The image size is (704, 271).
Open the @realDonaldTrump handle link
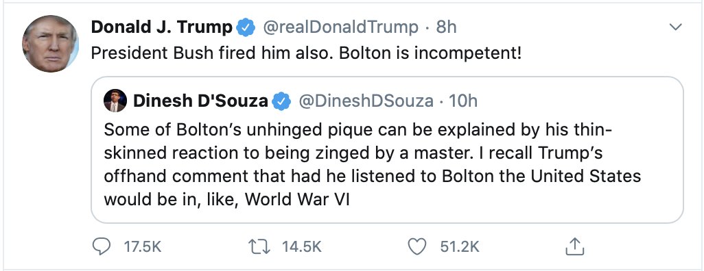[340, 28]
